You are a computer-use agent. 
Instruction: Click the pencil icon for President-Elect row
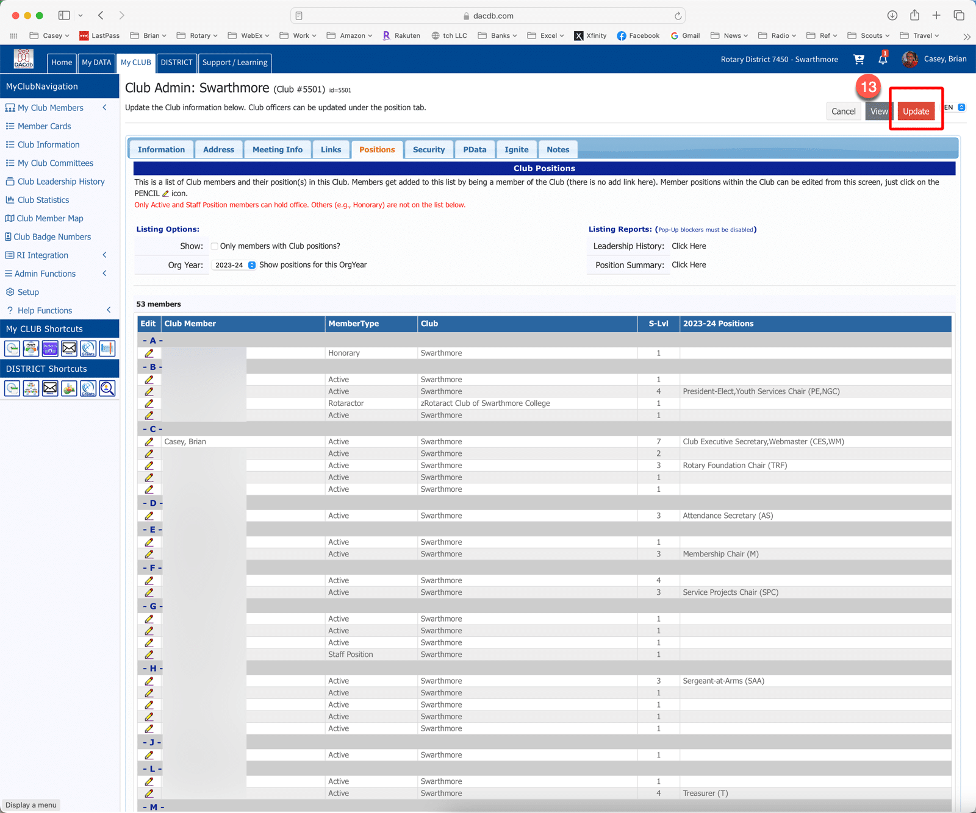(x=149, y=391)
